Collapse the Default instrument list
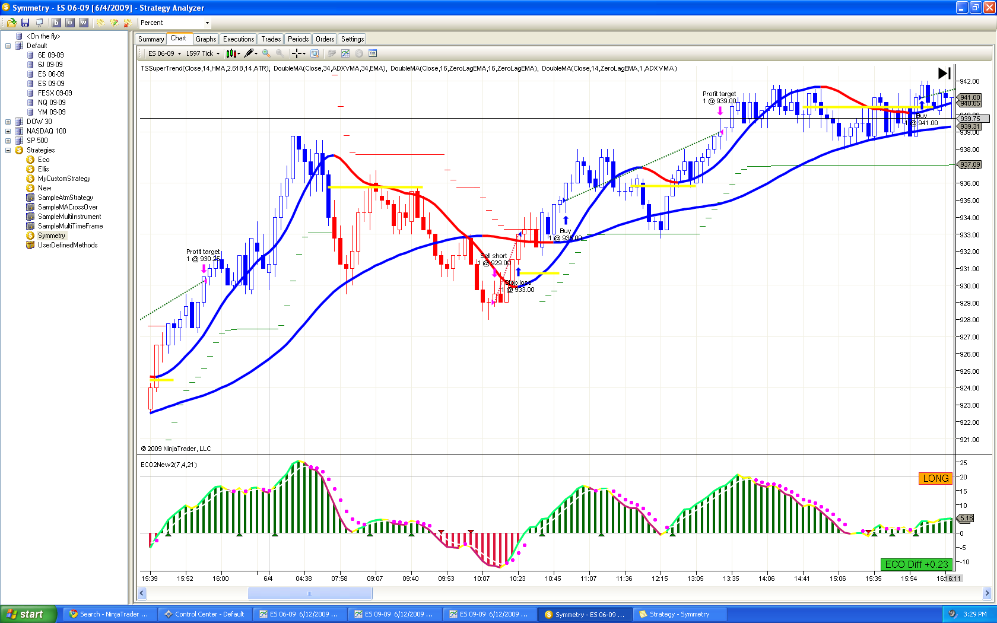This screenshot has height=623, width=997. pyautogui.click(x=8, y=46)
